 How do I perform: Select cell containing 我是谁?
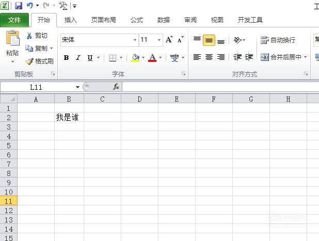pos(69,117)
